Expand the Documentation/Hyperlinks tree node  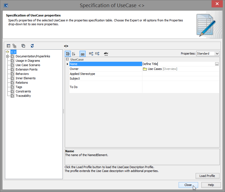[x=7, y=56]
